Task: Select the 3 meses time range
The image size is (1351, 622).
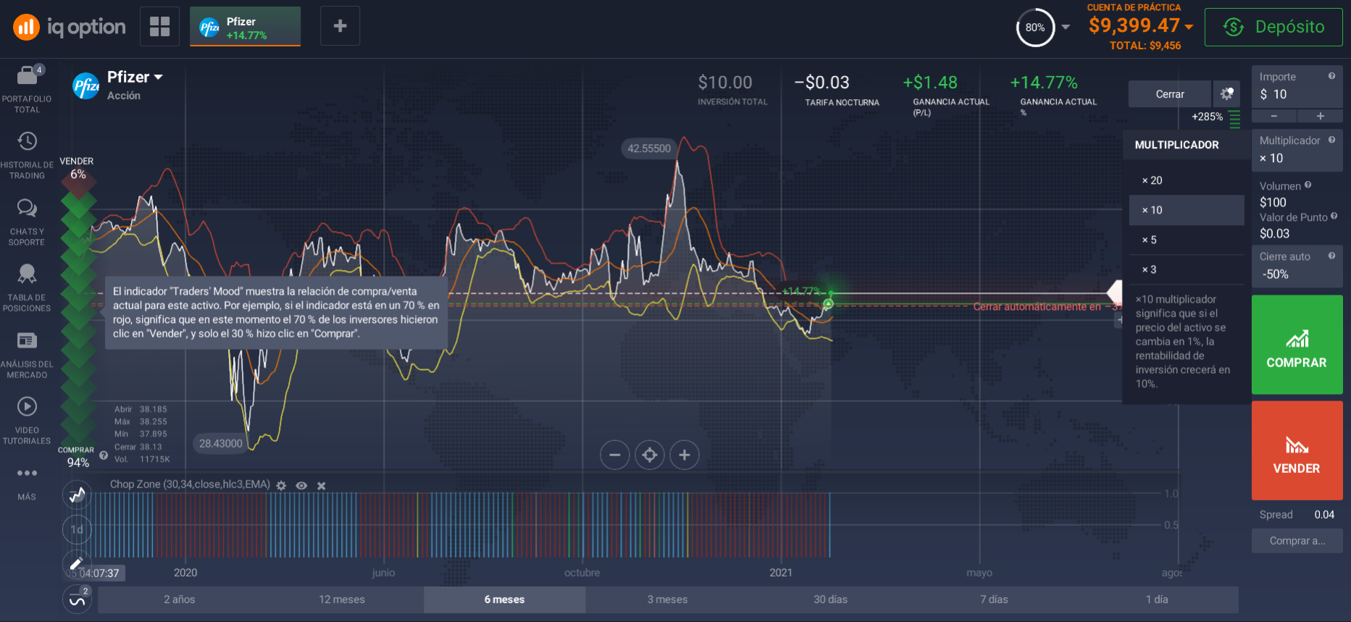Action: coord(667,600)
